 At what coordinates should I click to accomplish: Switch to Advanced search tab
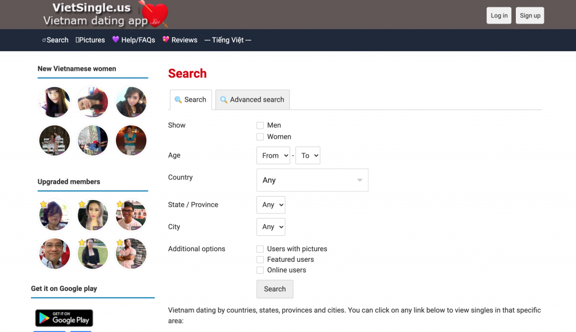click(x=253, y=100)
